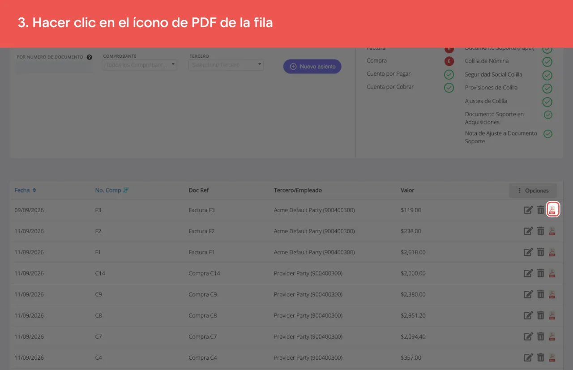Click the Documento Soporte en Adquisiciones check status

click(548, 115)
